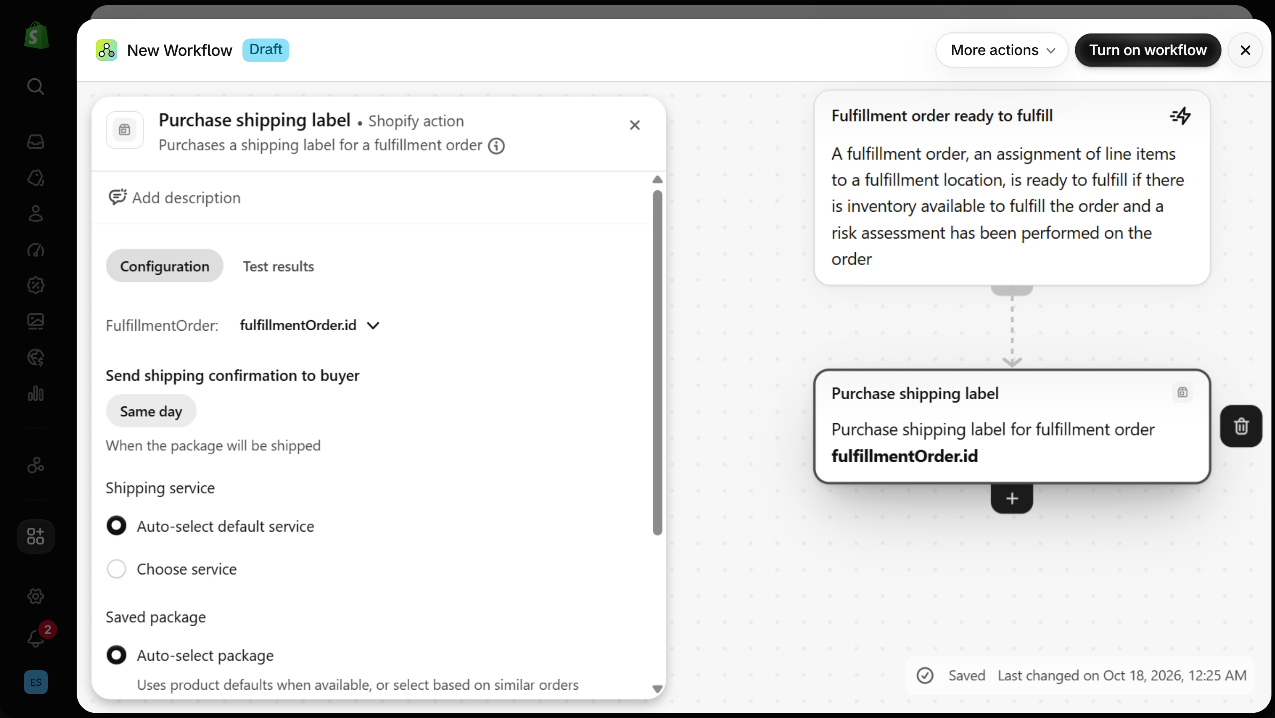Open Discounts badge icon in sidebar
Image resolution: width=1275 pixels, height=718 pixels.
[36, 286]
